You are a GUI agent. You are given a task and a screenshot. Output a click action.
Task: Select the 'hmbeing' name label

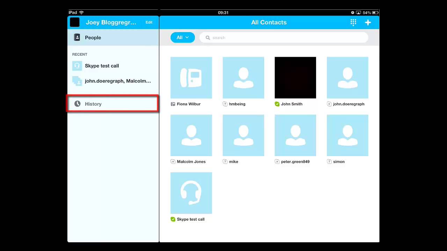237,104
